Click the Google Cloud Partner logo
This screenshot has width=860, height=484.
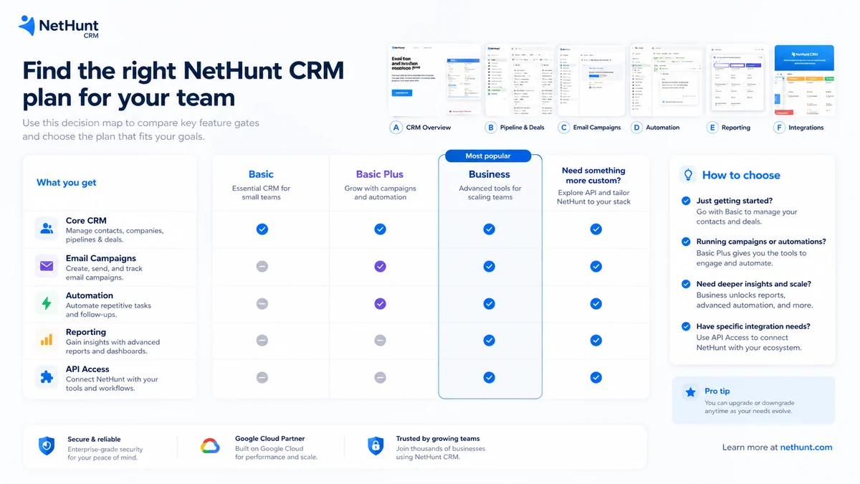tap(210, 446)
